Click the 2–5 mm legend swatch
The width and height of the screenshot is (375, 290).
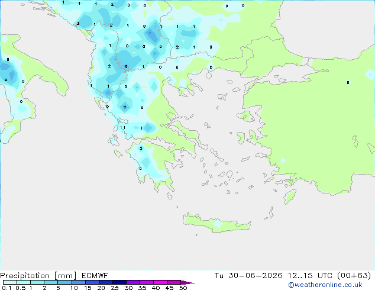(51, 282)
